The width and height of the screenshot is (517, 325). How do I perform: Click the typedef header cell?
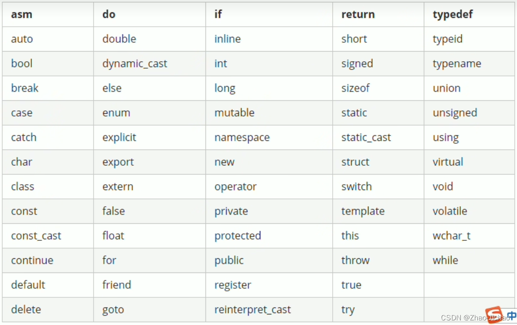tap(452, 14)
